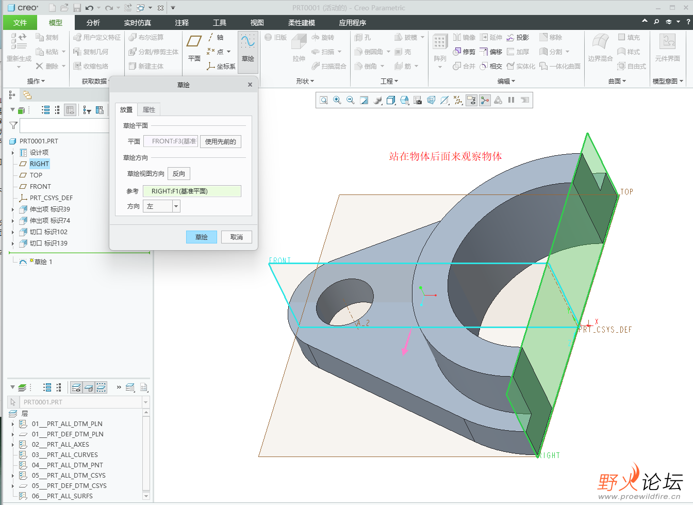Open the 文件 menu tab

pyautogui.click(x=20, y=23)
